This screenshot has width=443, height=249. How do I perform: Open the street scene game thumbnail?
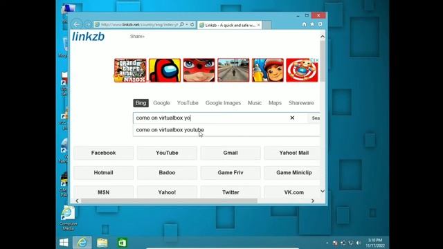(x=233, y=71)
